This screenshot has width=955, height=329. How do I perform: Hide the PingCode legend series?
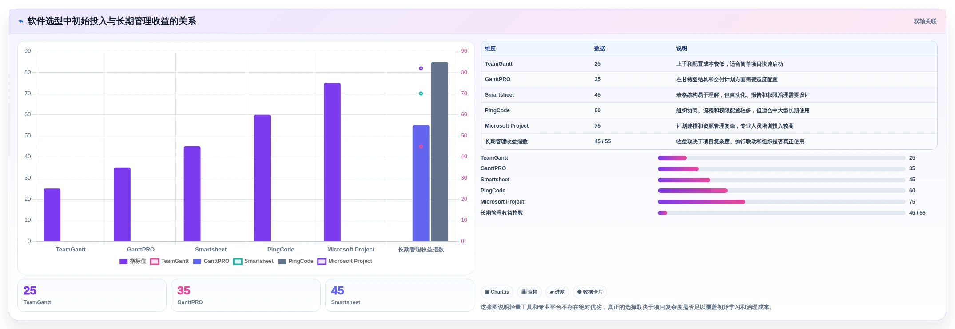[296, 262]
